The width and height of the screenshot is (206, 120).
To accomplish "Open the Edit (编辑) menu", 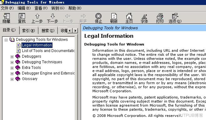I will pyautogui.click(x=24, y=8).
